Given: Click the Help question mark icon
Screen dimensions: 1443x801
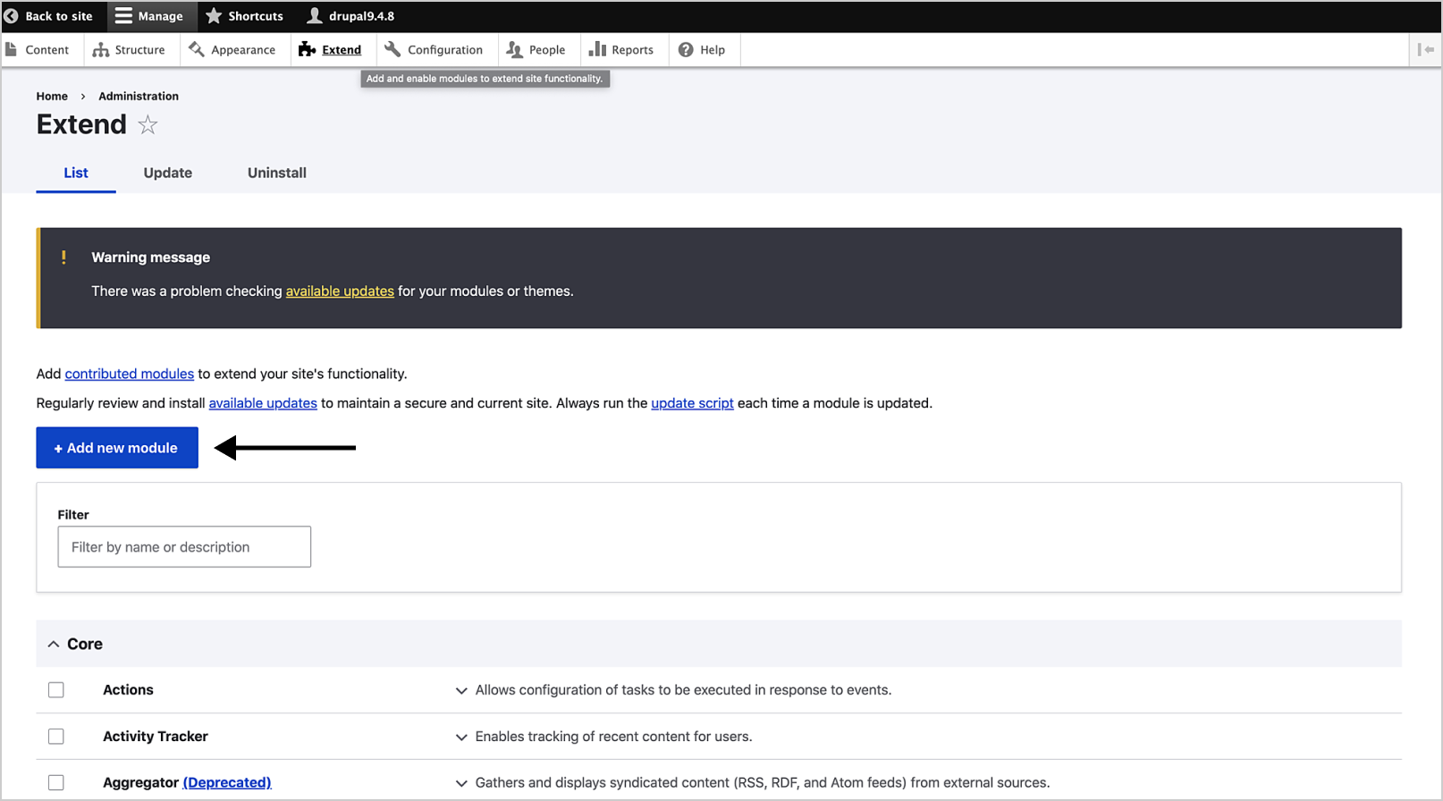Looking at the screenshot, I should pyautogui.click(x=686, y=50).
